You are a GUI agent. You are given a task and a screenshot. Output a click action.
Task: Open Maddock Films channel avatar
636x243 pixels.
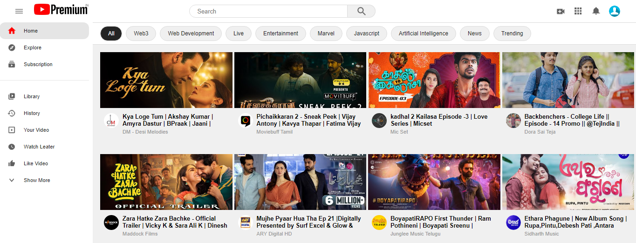coord(111,223)
